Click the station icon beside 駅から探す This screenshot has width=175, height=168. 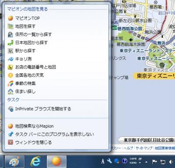(10, 51)
